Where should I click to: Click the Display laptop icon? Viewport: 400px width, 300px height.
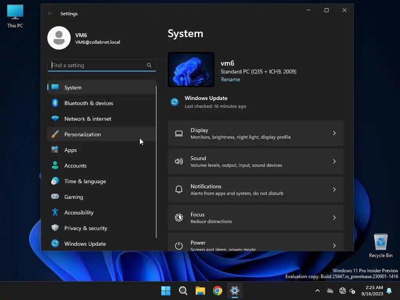(179, 134)
